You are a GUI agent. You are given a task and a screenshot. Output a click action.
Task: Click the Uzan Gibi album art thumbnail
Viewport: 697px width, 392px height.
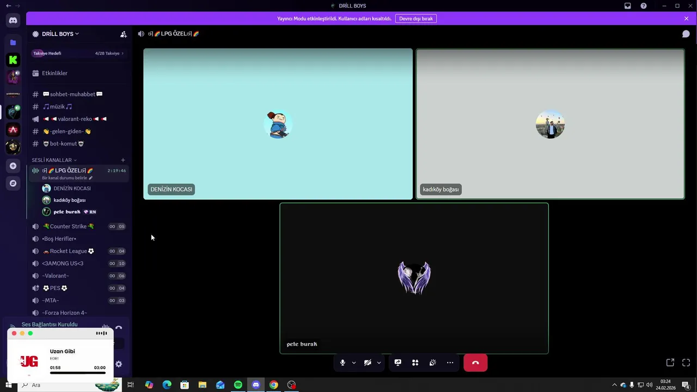29,362
